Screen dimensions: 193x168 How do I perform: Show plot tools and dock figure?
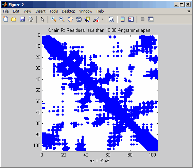pyautogui.click(x=151, y=19)
